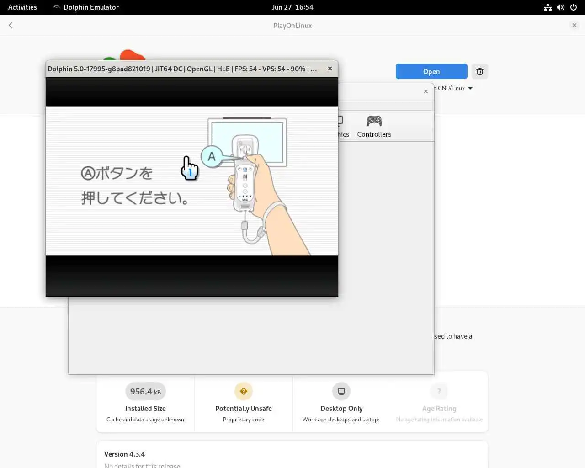Click the blue Open button for PlayOnLinux
This screenshot has height=468, width=585.
tap(431, 71)
